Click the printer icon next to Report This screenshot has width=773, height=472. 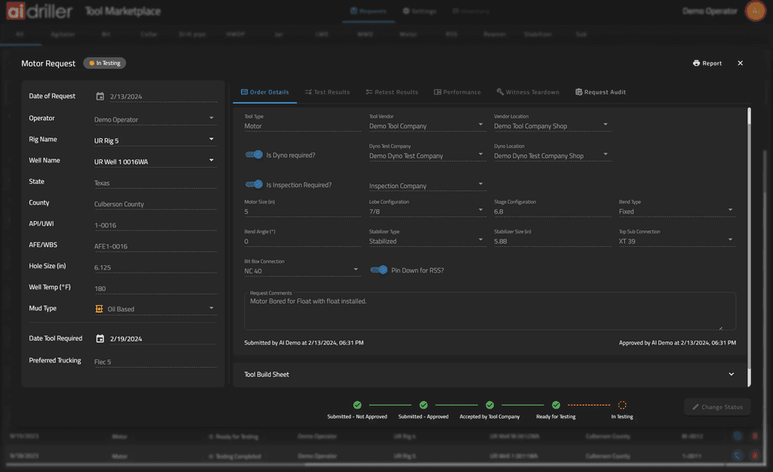(x=696, y=63)
